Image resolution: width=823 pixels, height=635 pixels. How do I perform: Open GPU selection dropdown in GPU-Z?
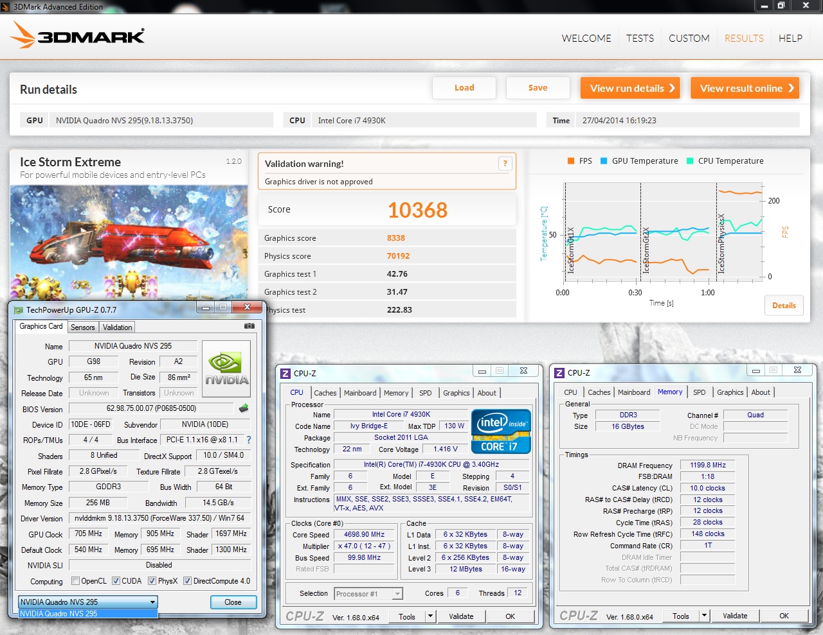click(x=88, y=602)
